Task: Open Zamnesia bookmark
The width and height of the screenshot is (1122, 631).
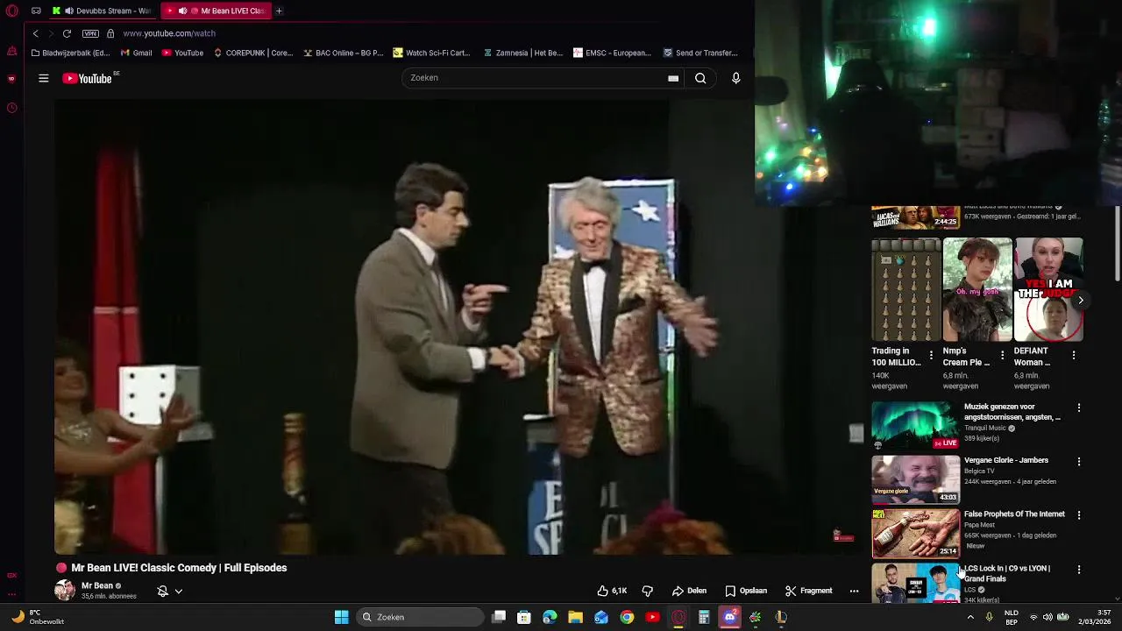Action: [x=523, y=53]
